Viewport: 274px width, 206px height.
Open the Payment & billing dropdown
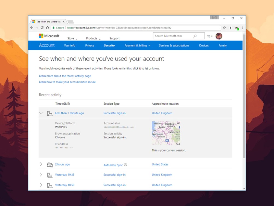[137, 45]
